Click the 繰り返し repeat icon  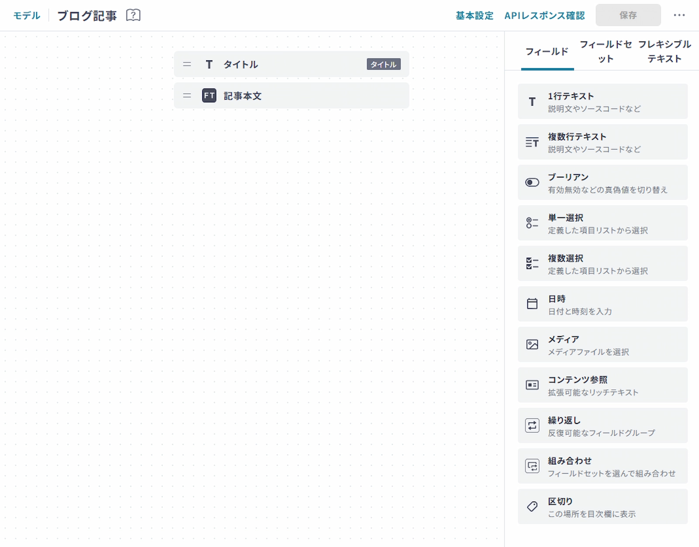click(532, 426)
